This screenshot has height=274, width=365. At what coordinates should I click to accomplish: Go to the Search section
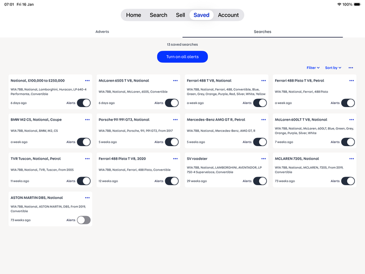pyautogui.click(x=158, y=15)
